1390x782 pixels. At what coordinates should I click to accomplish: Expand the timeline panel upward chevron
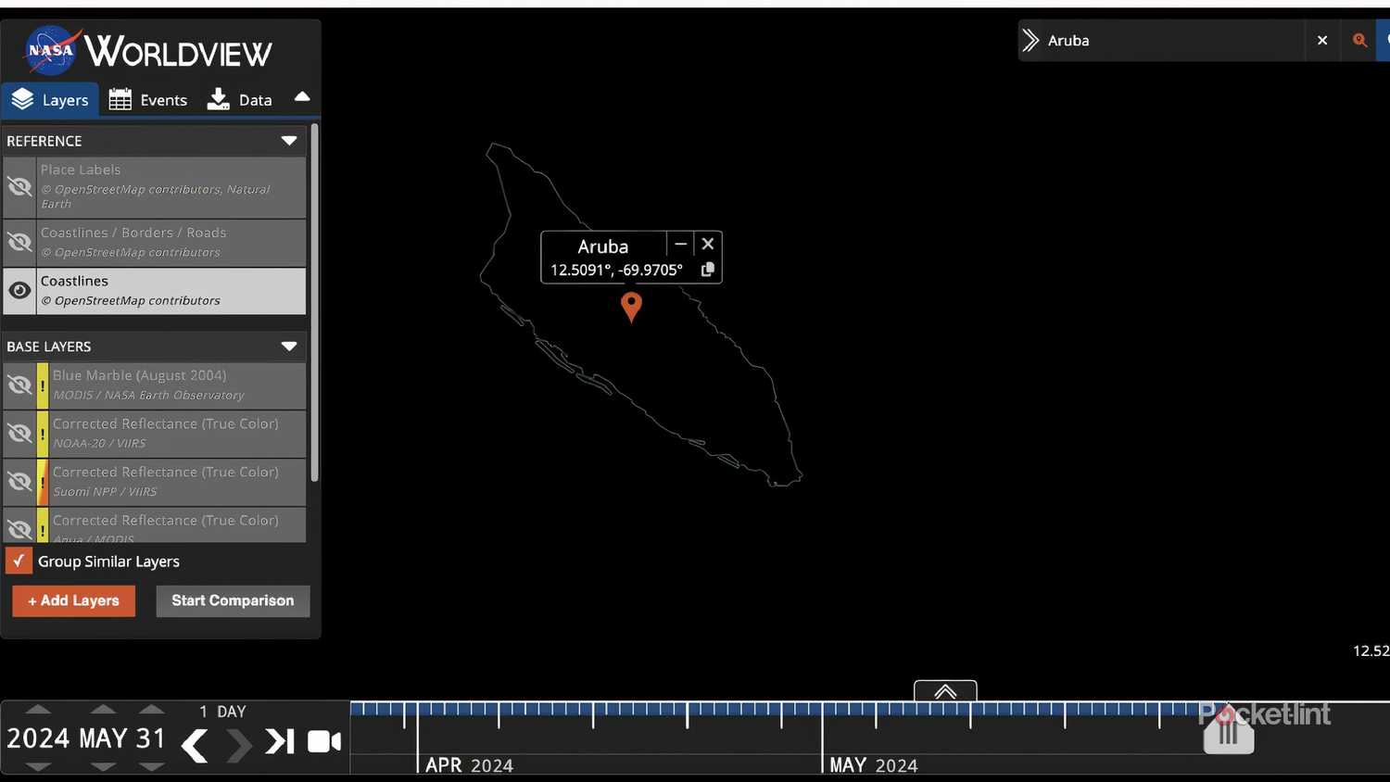[x=944, y=691]
